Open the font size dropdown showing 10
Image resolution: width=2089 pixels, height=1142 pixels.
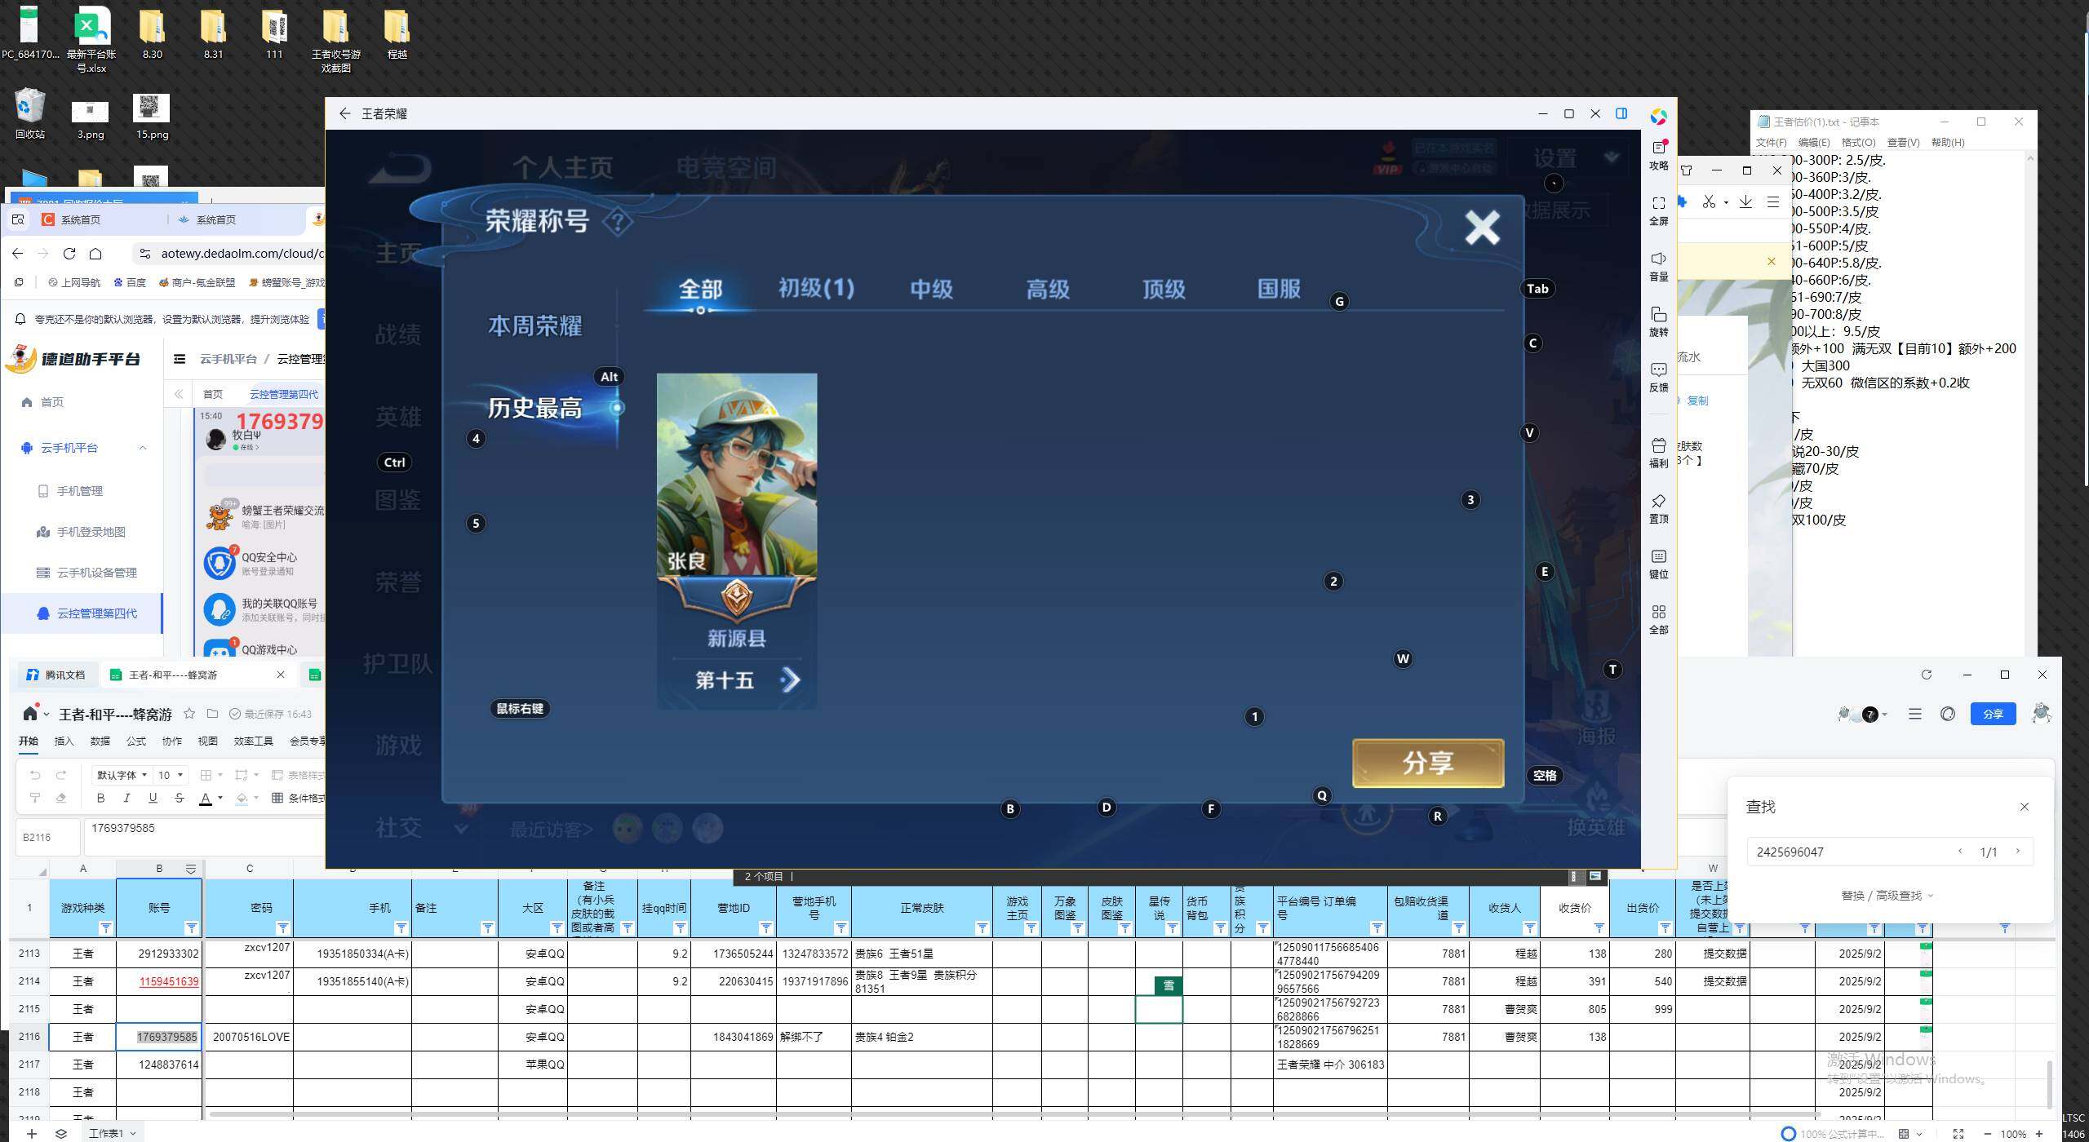click(171, 775)
